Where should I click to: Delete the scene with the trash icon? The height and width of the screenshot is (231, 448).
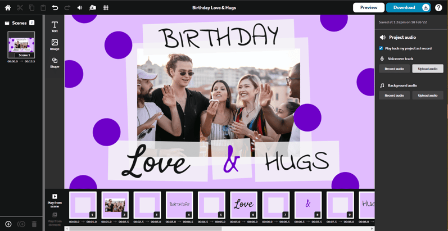(x=34, y=224)
